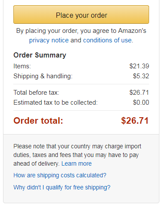
Task: Open the conditions of use link
Action: click(x=107, y=40)
